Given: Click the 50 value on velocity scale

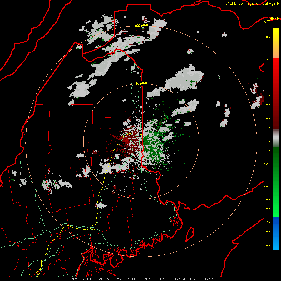Looking at the screenshot, I should coord(268,83).
